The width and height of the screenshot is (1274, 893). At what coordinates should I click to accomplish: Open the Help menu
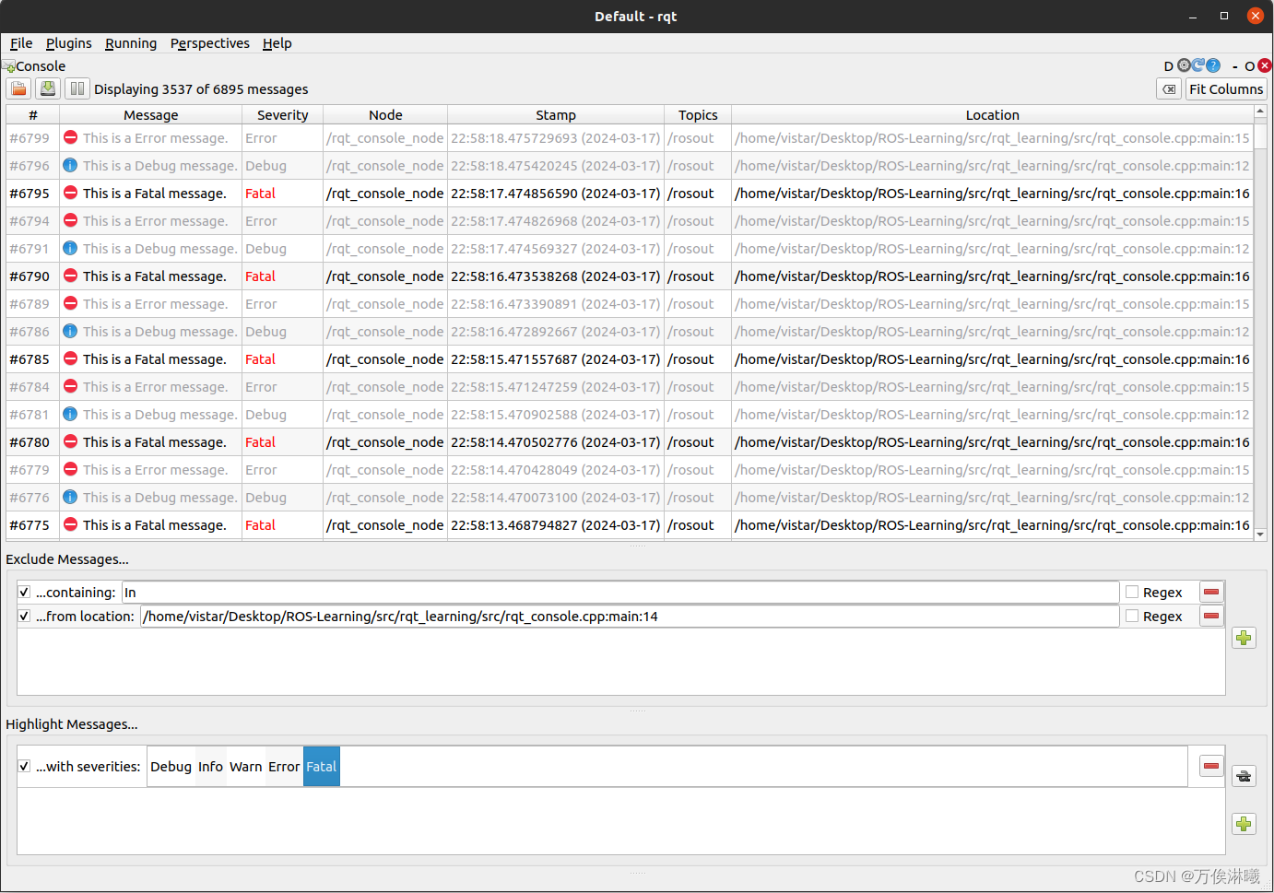coord(277,43)
